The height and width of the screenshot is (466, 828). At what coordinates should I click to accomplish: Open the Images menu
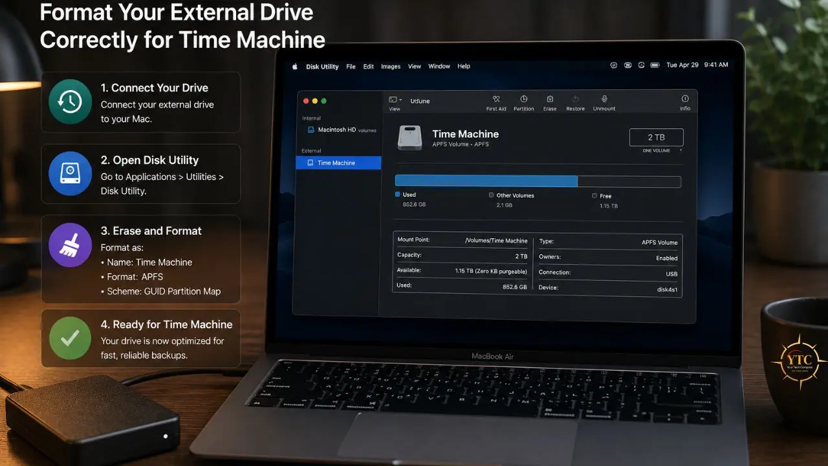click(391, 67)
